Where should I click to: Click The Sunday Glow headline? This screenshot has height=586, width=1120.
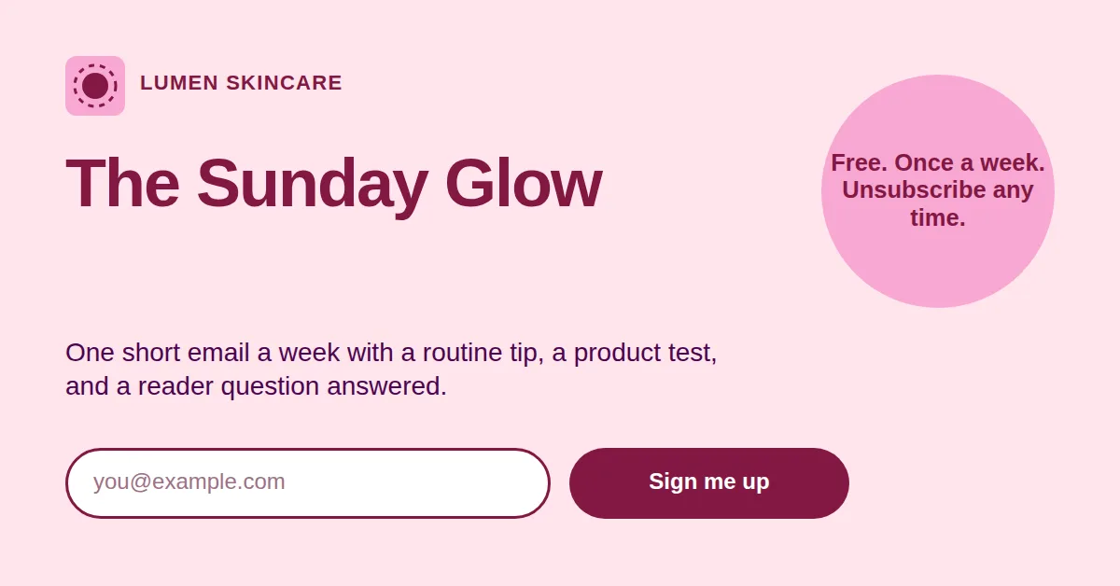click(333, 184)
